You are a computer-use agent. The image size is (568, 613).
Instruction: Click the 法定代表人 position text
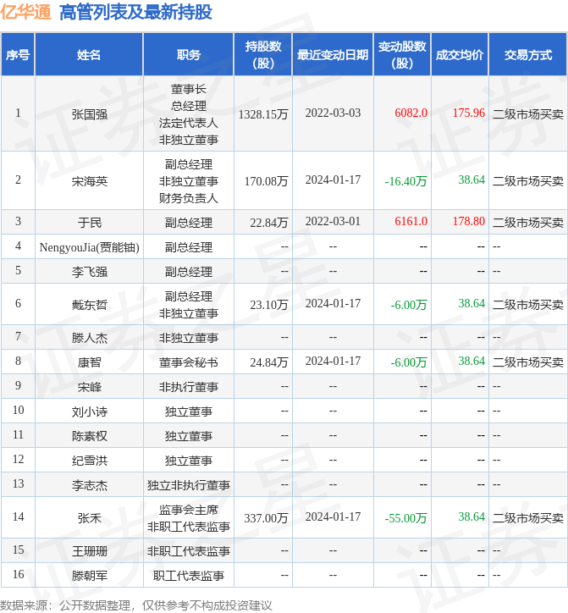tap(189, 123)
